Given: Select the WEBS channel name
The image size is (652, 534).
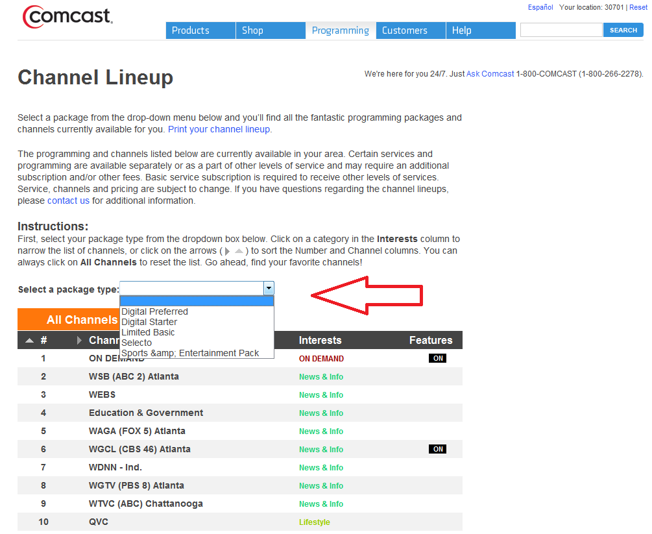Looking at the screenshot, I should tap(103, 394).
